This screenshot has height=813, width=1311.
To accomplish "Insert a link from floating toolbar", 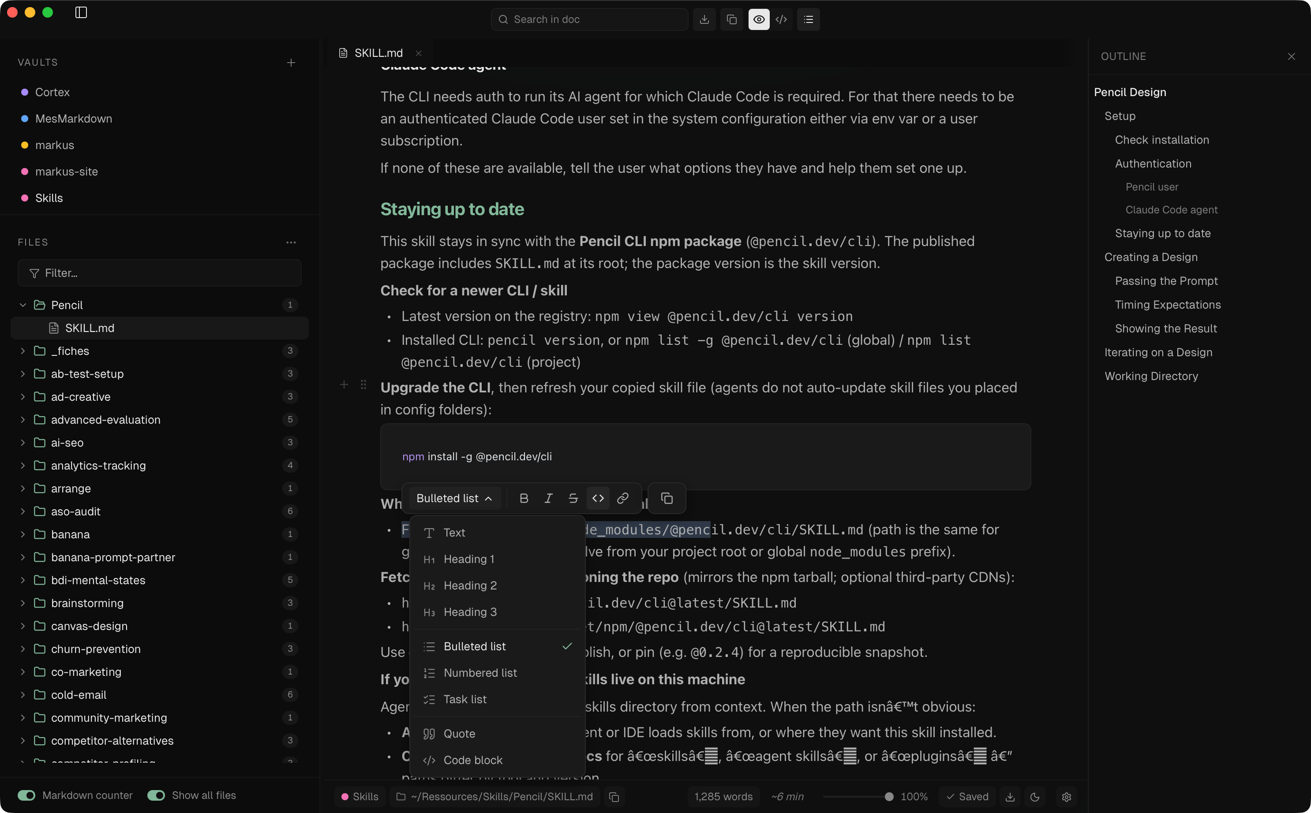I will click(623, 499).
